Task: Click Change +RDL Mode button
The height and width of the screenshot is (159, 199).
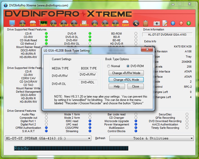Action: click(126, 80)
